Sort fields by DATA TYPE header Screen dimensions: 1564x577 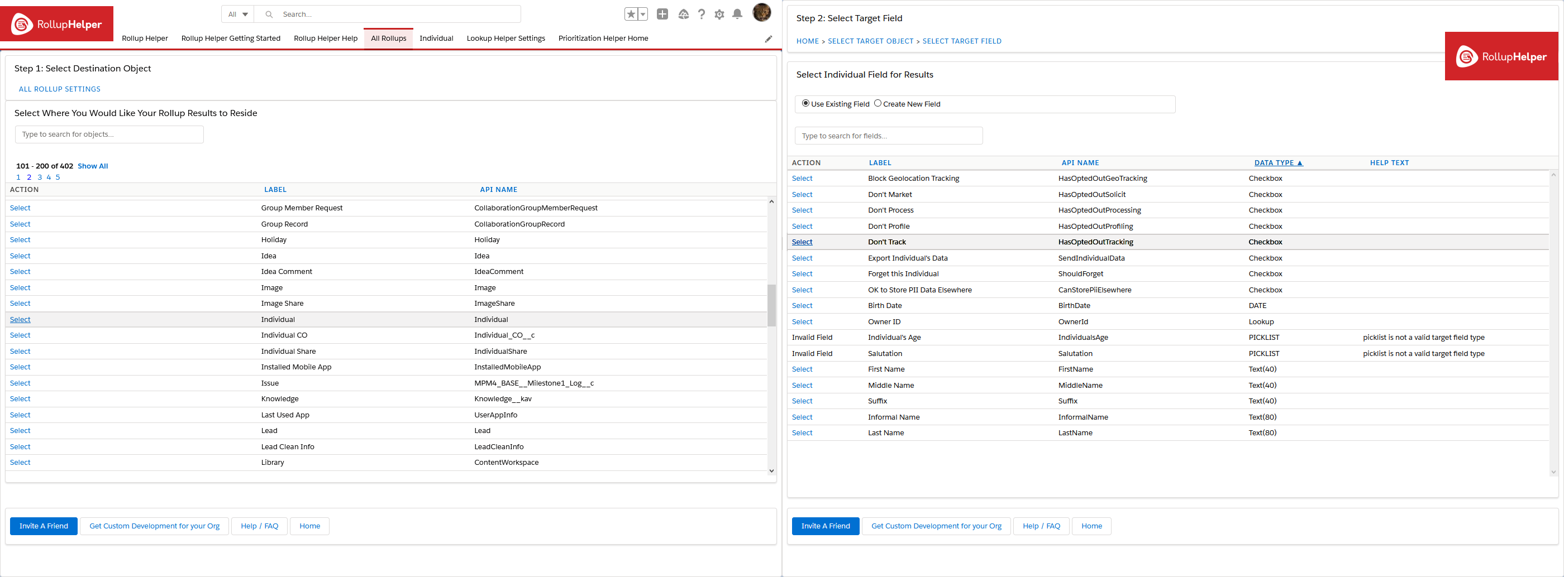(1278, 163)
